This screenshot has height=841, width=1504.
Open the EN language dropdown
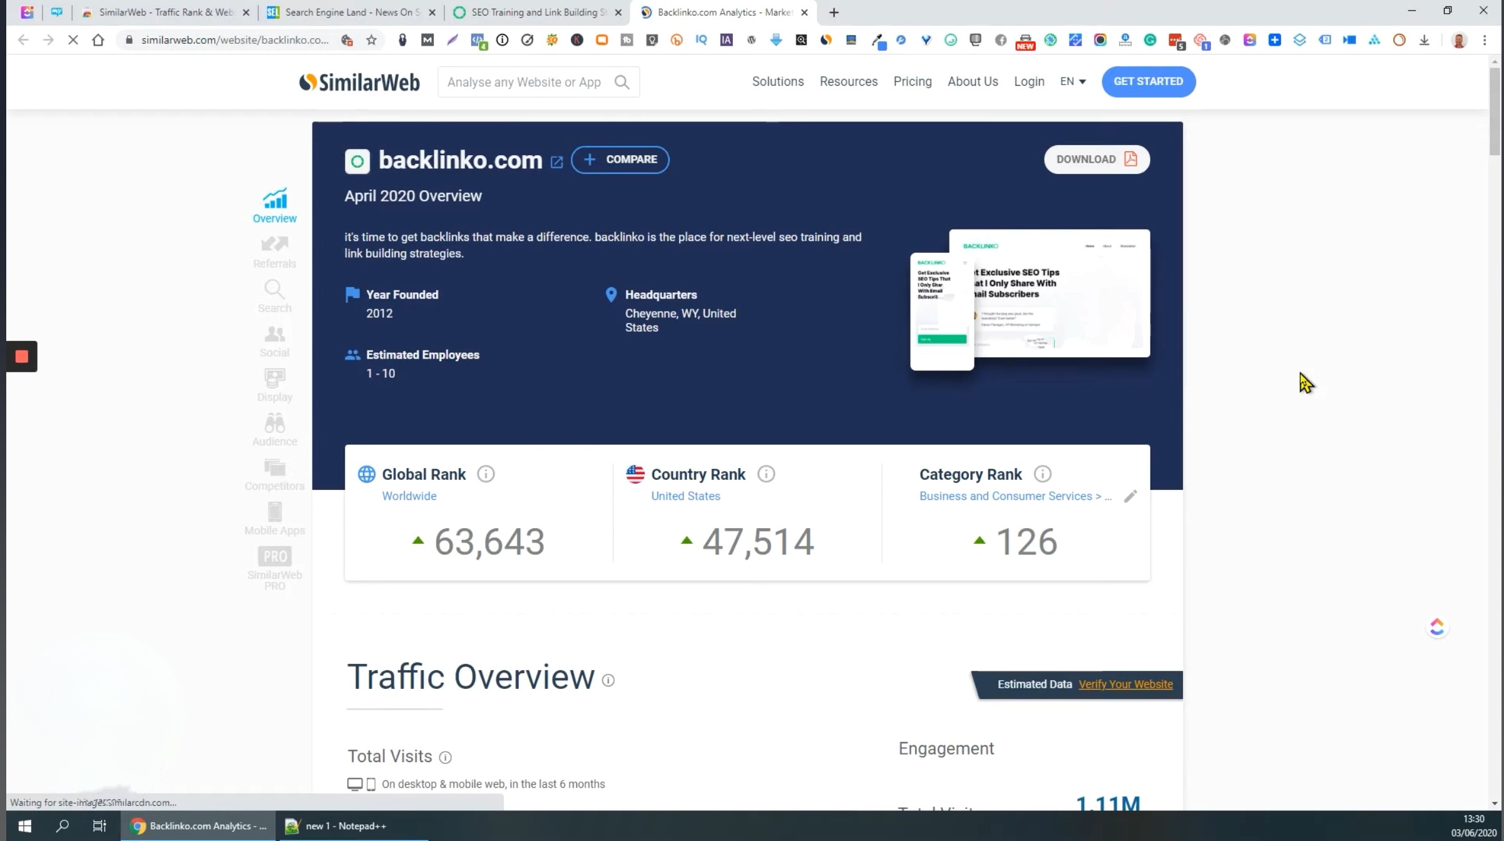click(1073, 81)
